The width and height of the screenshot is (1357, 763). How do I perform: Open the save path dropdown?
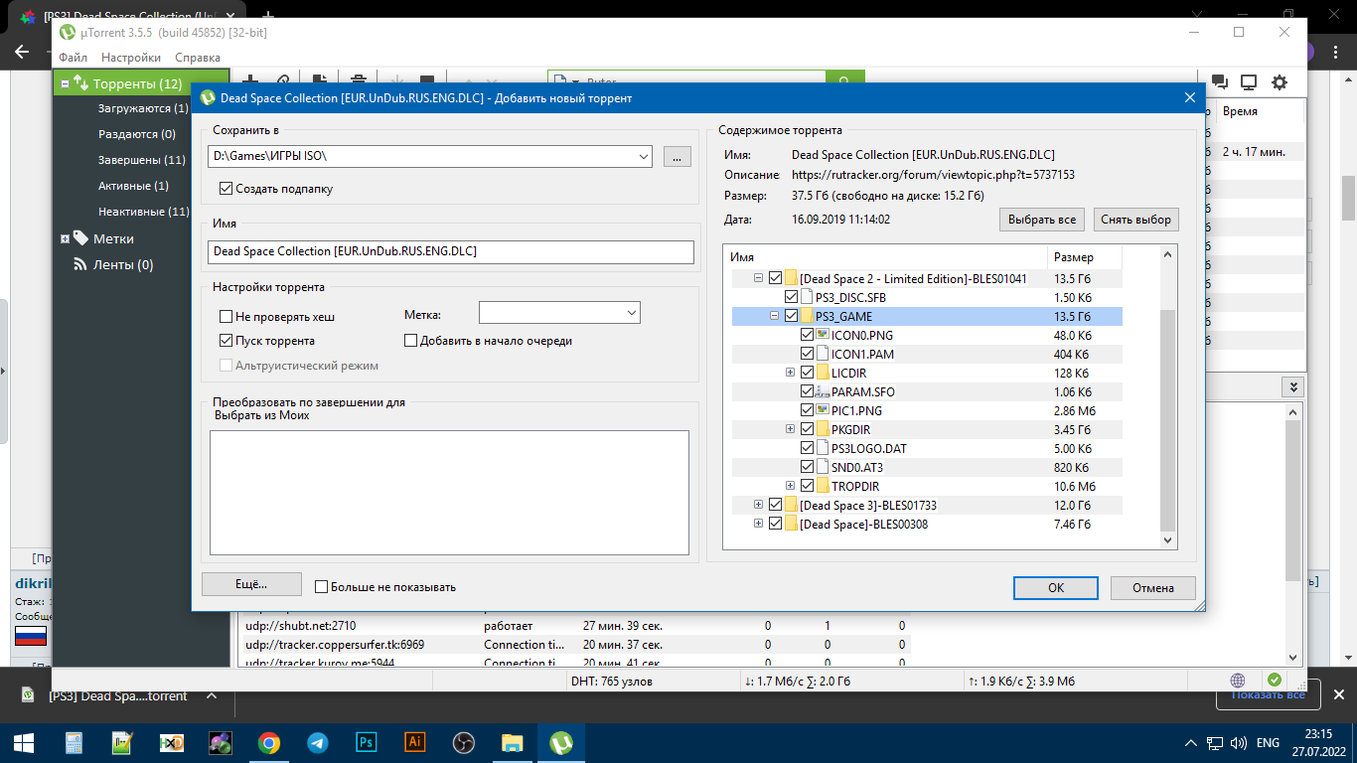643,156
